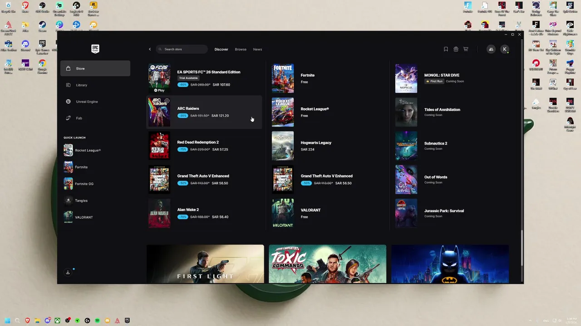Switch to the Browse tab
The height and width of the screenshot is (326, 581).
coord(241,49)
